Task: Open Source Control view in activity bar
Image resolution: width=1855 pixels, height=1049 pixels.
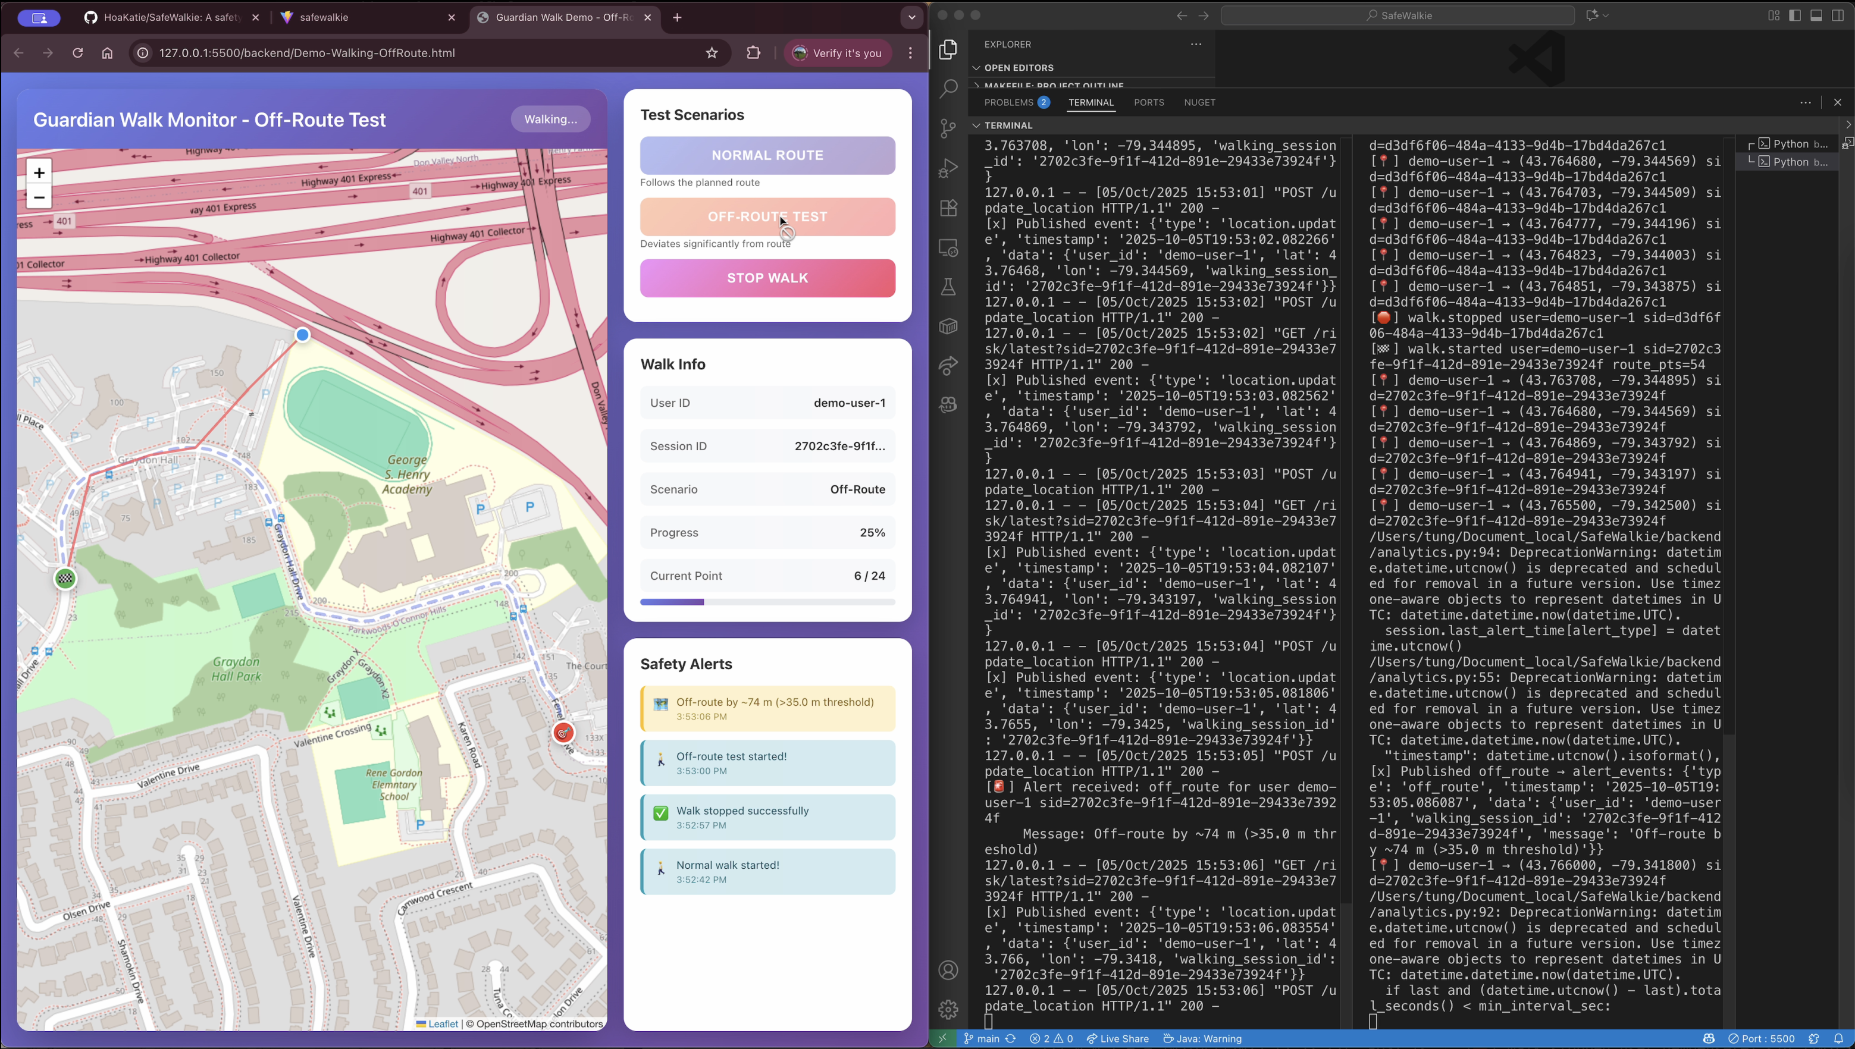Action: [x=948, y=128]
